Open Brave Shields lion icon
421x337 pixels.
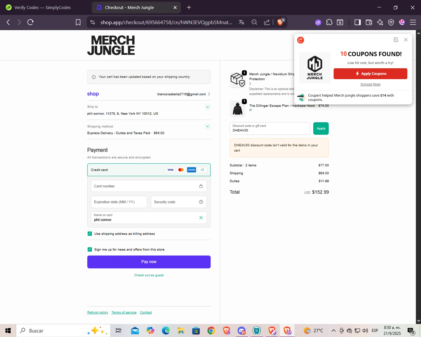coord(280,22)
